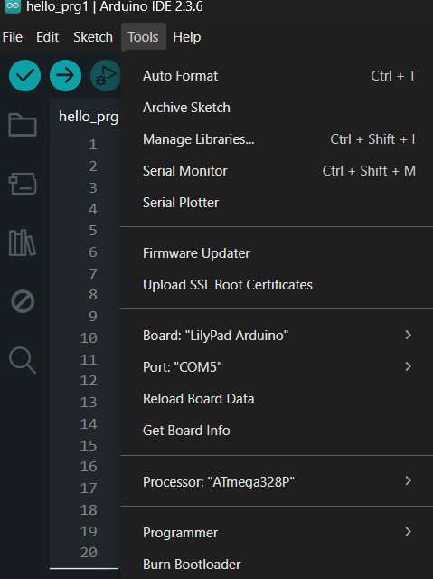Open Manage Libraries from the menu
Screen dimensions: 433x579
tap(277, 139)
